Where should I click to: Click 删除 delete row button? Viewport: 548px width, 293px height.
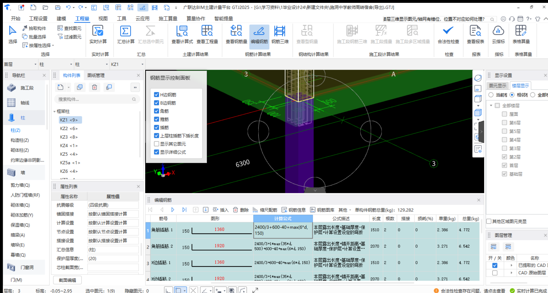pos(241,210)
